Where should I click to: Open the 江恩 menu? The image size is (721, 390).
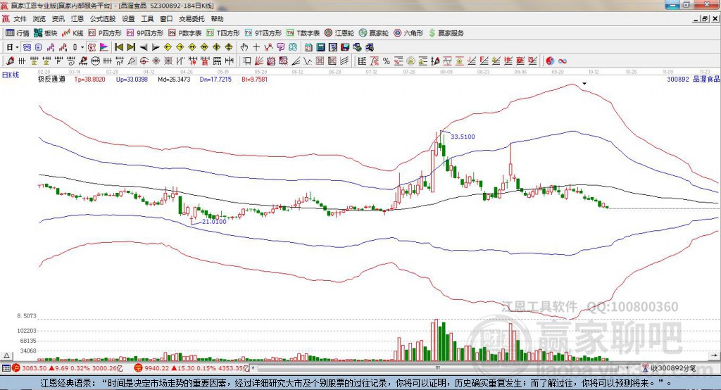click(x=77, y=19)
